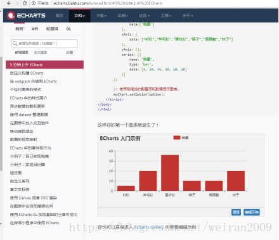Click the last bar valued 20
Screen dimensions: 279x240
coord(236,181)
